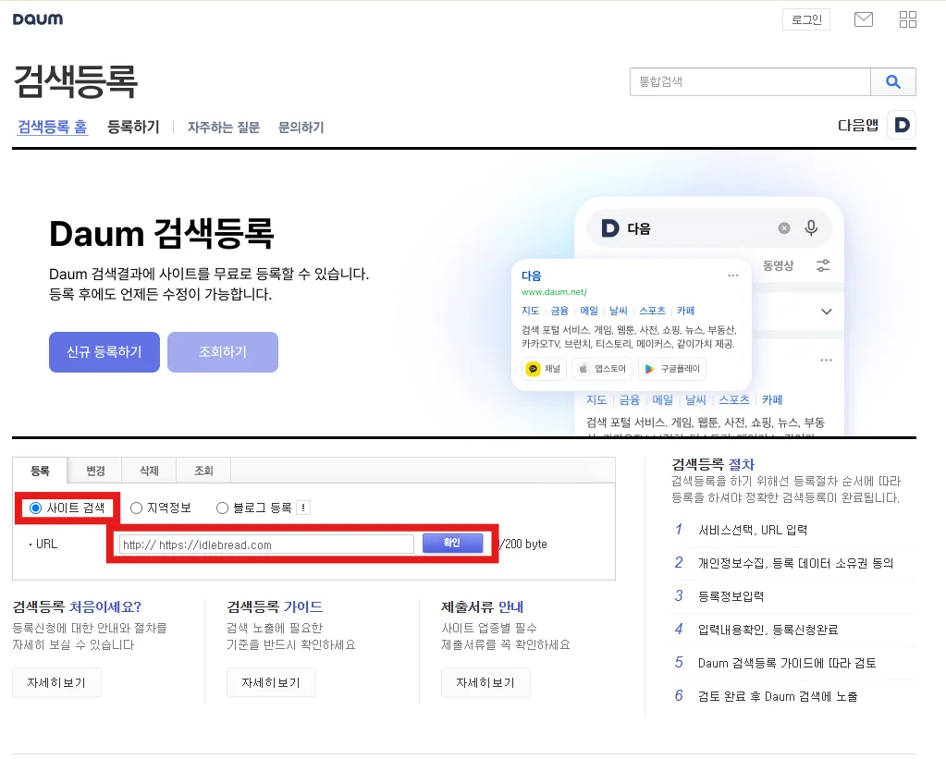Click the 조회하기 button
This screenshot has height=759, width=946.
[x=223, y=351]
